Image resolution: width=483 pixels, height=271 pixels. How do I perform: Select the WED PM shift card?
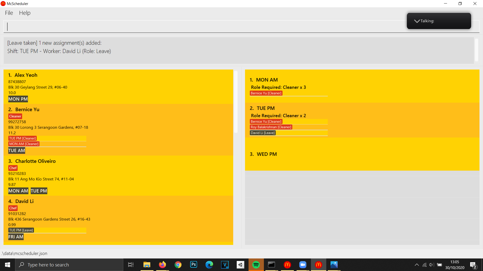tap(362, 154)
